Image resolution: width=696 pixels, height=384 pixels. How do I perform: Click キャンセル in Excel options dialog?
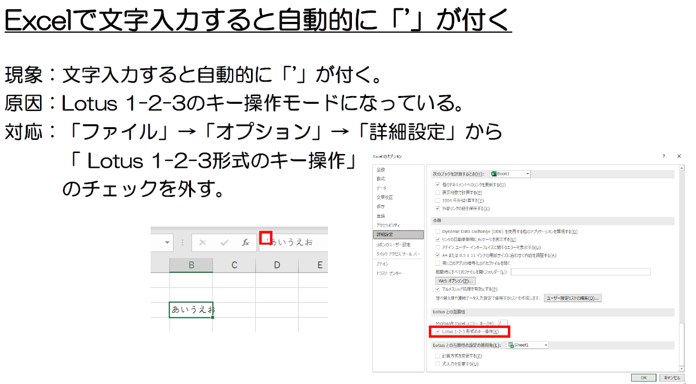click(x=672, y=378)
